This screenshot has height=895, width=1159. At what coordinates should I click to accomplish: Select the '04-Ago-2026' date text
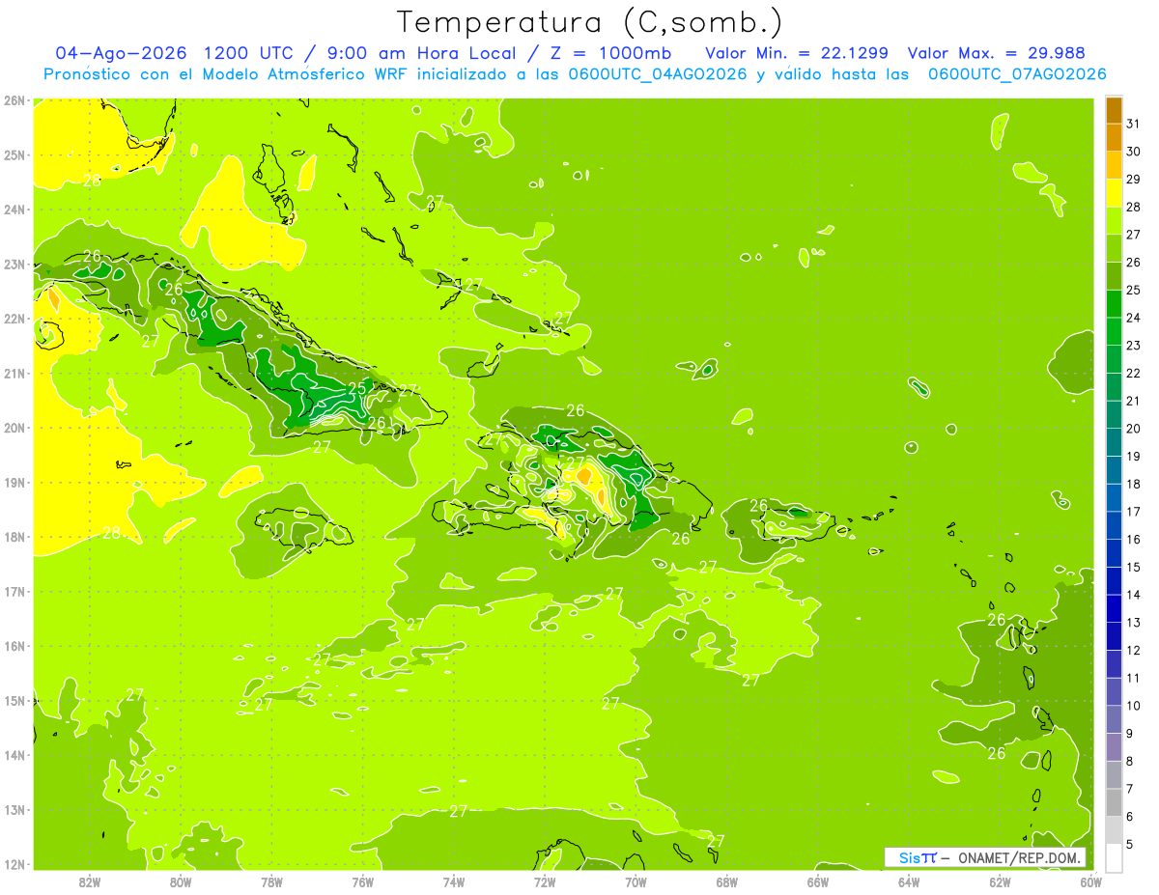coord(121,53)
